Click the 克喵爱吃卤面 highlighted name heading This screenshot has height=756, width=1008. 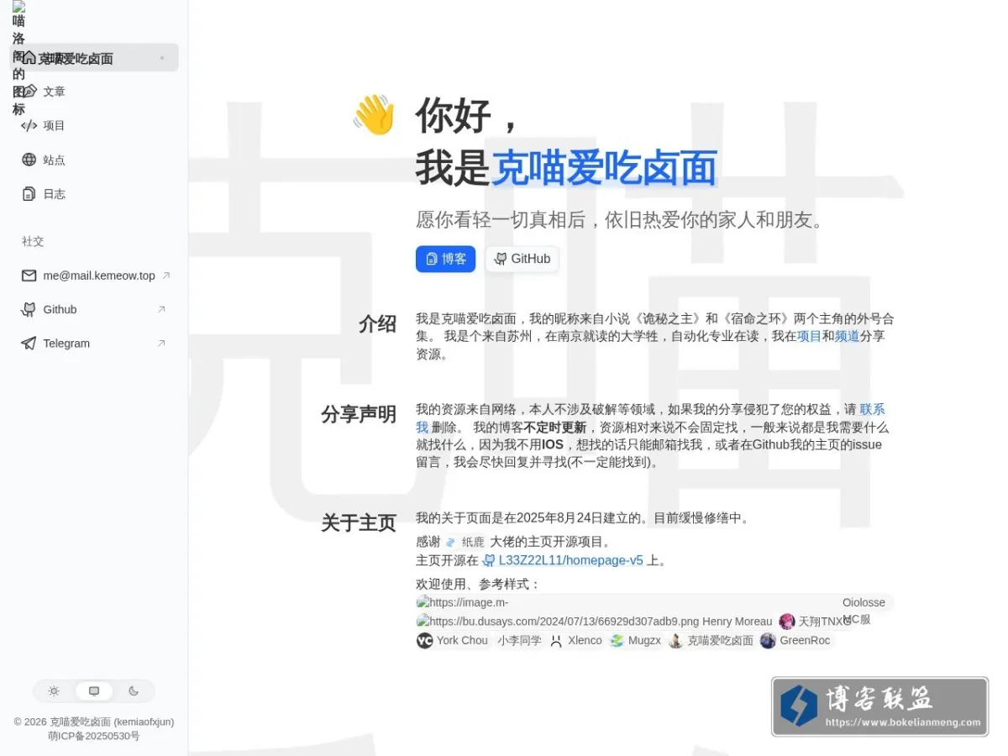[604, 167]
